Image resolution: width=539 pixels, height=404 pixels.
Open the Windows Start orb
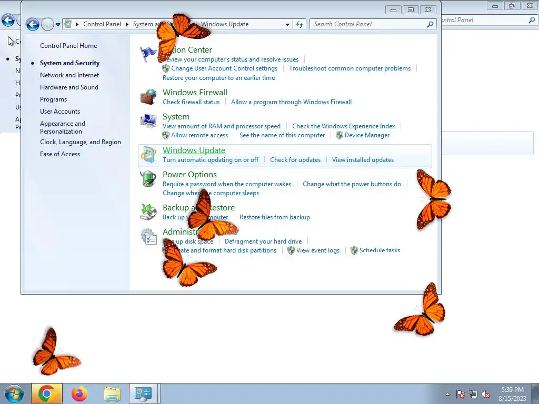click(x=14, y=393)
